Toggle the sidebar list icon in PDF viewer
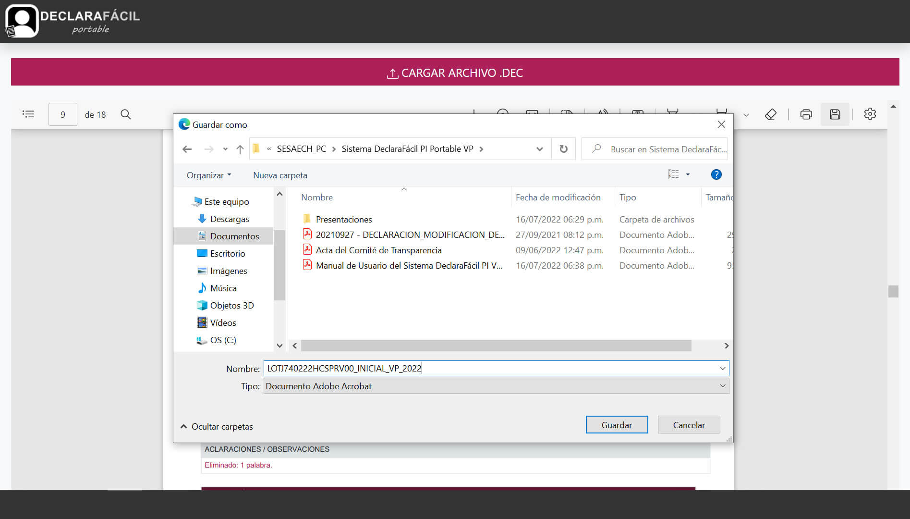Screen dimensions: 910x519 point(28,114)
